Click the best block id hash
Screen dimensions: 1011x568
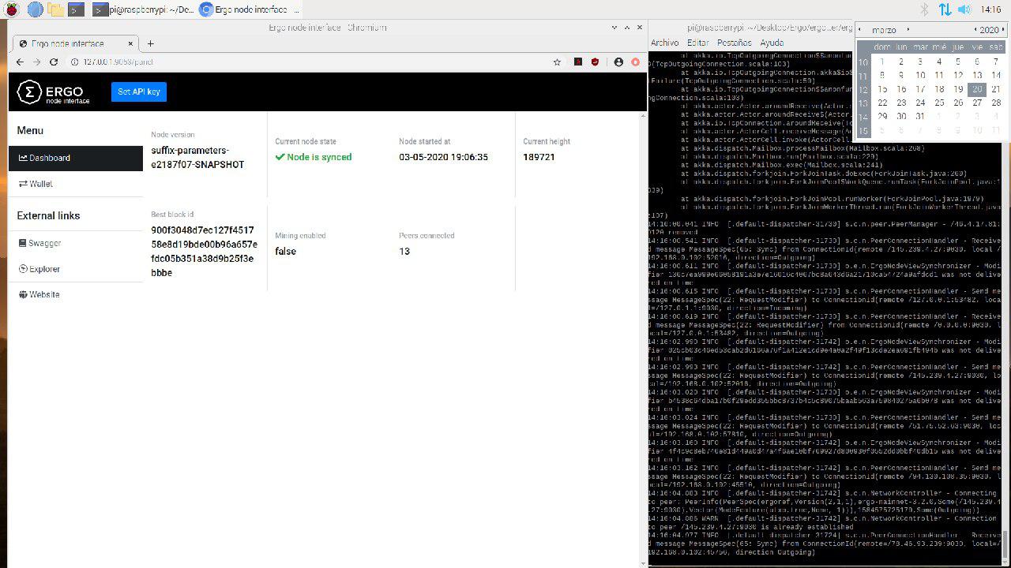(204, 252)
